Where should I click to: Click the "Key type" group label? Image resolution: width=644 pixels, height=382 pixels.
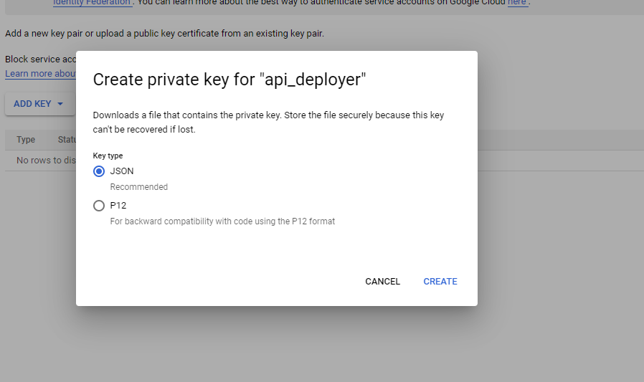pyautogui.click(x=108, y=156)
